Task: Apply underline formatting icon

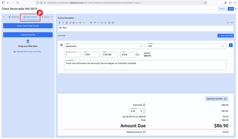Action: click(74, 23)
